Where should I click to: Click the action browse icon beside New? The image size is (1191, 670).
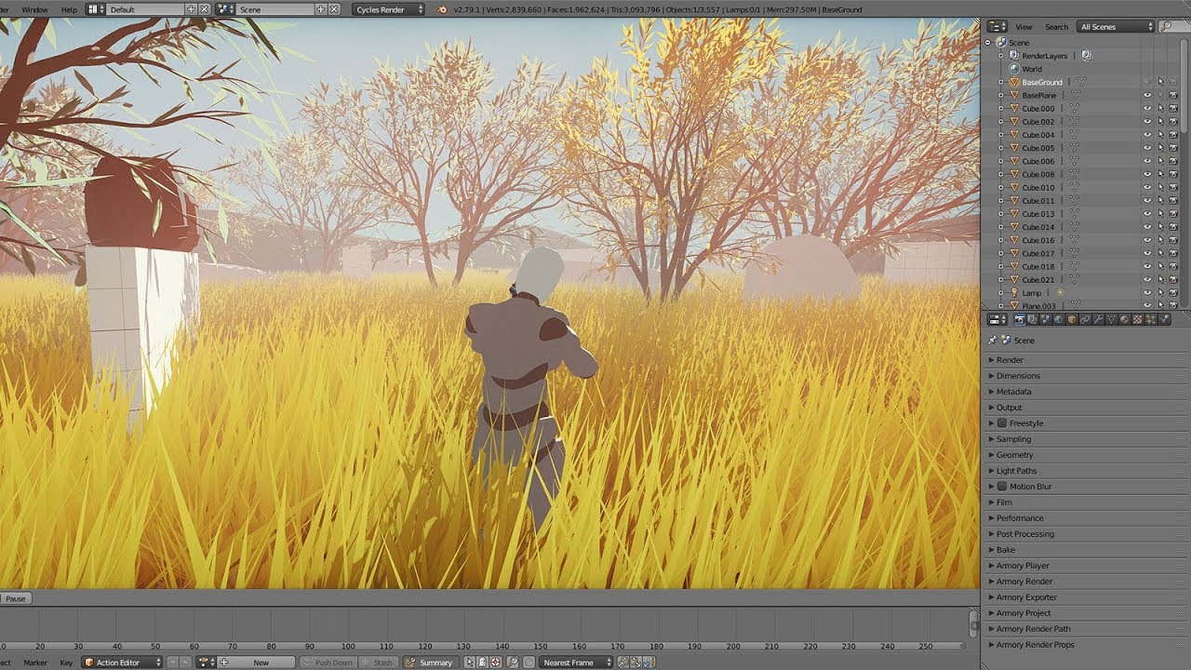(x=207, y=663)
